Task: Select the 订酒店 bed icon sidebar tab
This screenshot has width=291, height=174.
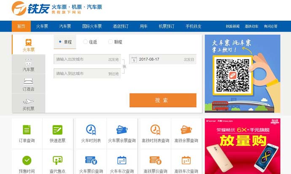Action: click(29, 84)
